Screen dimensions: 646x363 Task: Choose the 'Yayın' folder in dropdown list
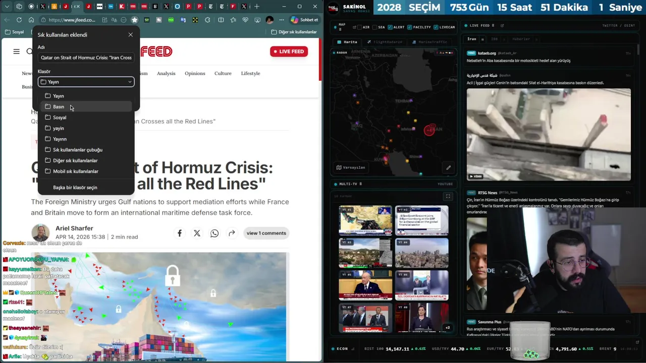click(86, 96)
